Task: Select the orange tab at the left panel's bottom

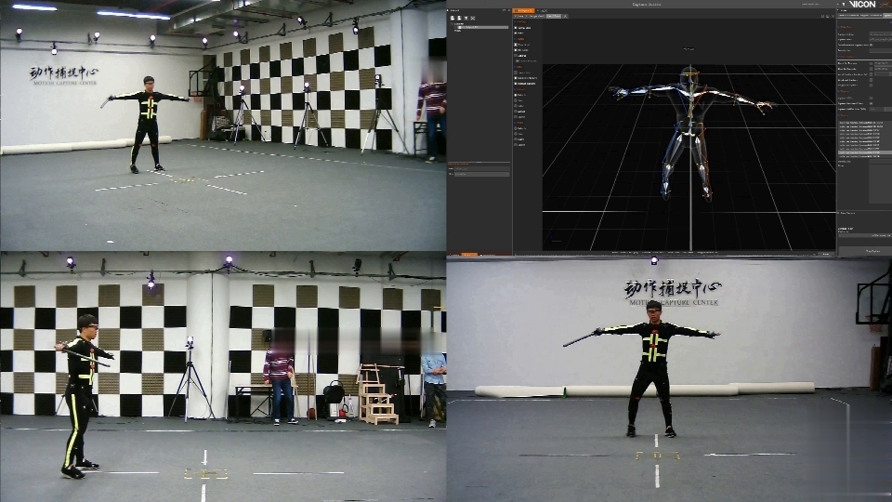Action: [x=469, y=253]
